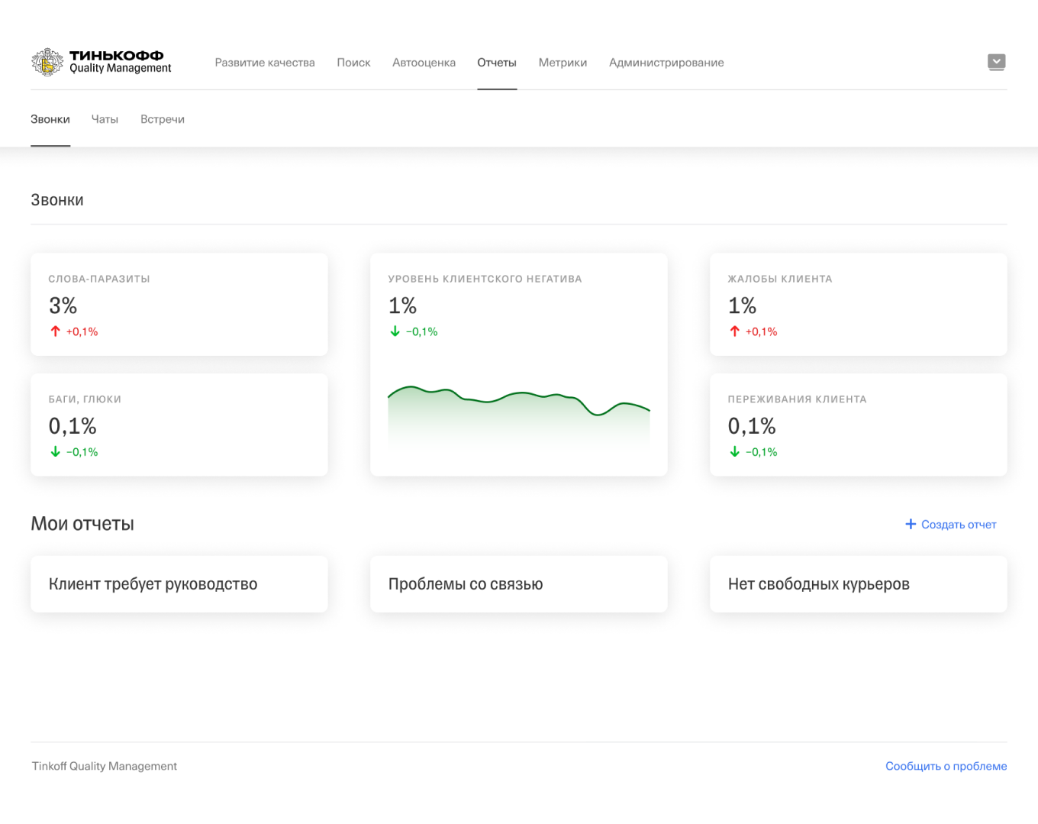
Task: Click the red up arrow on Слова-паразиты card
Action: (54, 331)
